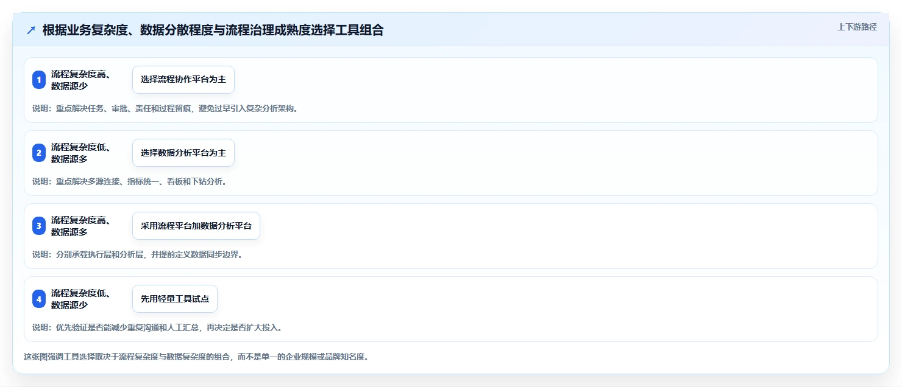Click the note 说明：分别承载执行层和分析层

click(138, 255)
